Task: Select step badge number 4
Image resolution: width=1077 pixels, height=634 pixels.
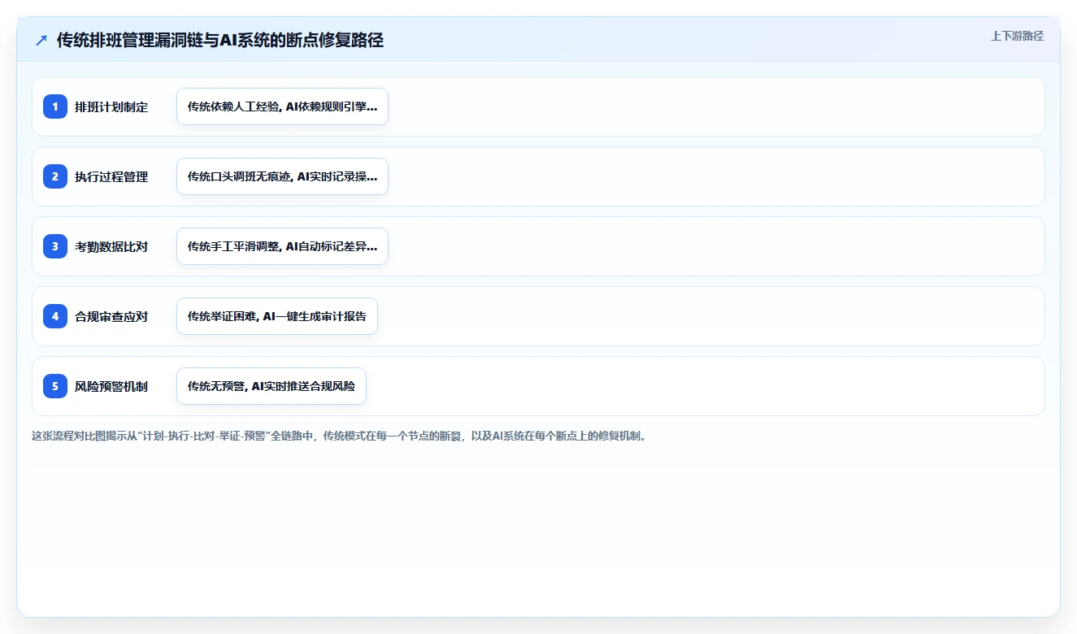Action: click(x=55, y=316)
